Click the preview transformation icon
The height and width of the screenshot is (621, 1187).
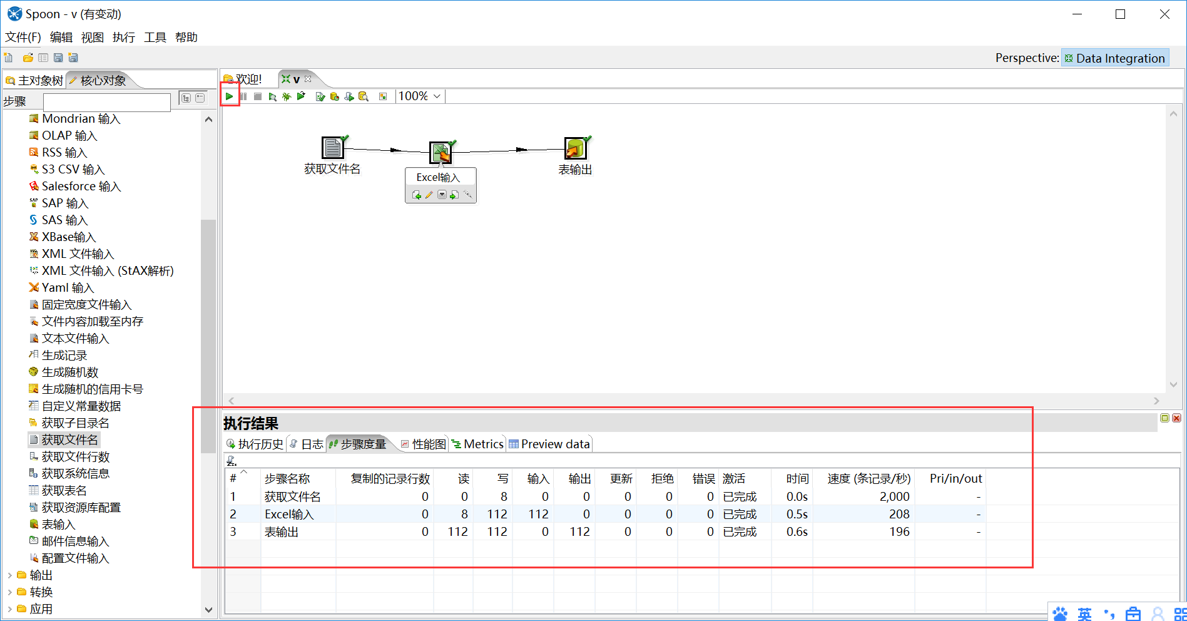pos(272,96)
